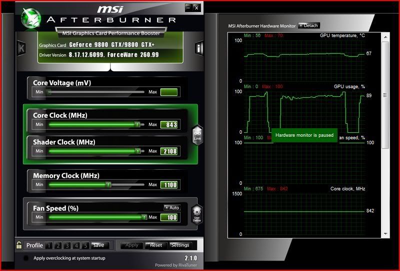Click the Shader Clock value 2108

(169, 151)
